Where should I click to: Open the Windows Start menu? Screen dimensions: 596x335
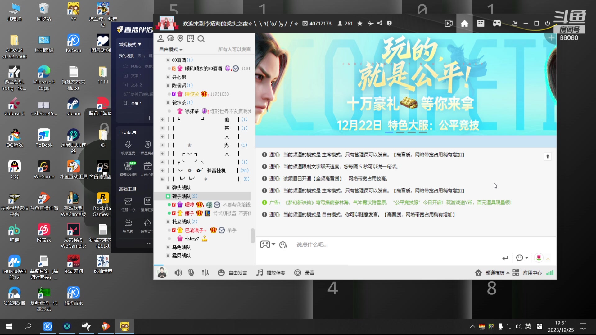pos(9,326)
